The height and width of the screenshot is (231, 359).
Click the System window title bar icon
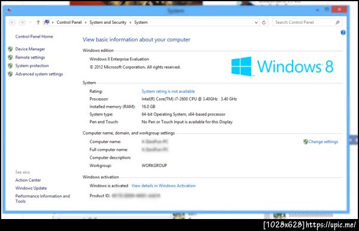pyautogui.click(x=9, y=10)
